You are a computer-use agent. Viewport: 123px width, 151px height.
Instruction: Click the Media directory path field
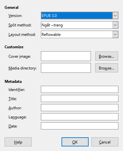(x=66, y=68)
